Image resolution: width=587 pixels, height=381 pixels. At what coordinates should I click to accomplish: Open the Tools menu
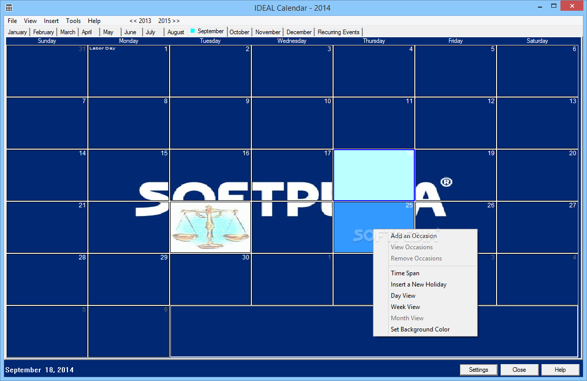[x=74, y=21]
